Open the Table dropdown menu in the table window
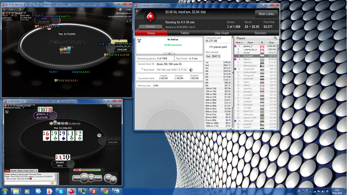Image resolution: width=347 pixels, height=195 pixels. tap(12, 9)
